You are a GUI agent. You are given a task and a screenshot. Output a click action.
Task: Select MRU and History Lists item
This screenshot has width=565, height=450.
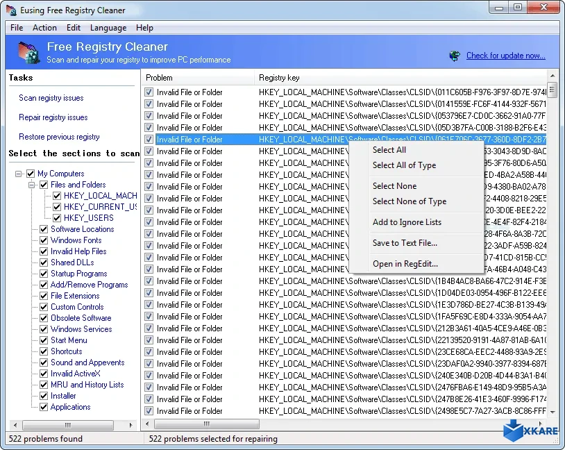(x=87, y=385)
